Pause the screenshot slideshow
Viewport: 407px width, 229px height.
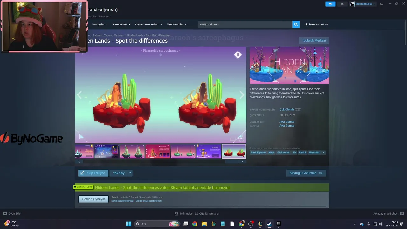[238, 55]
